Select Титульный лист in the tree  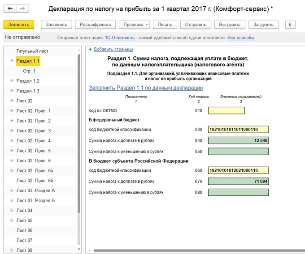(x=32, y=51)
